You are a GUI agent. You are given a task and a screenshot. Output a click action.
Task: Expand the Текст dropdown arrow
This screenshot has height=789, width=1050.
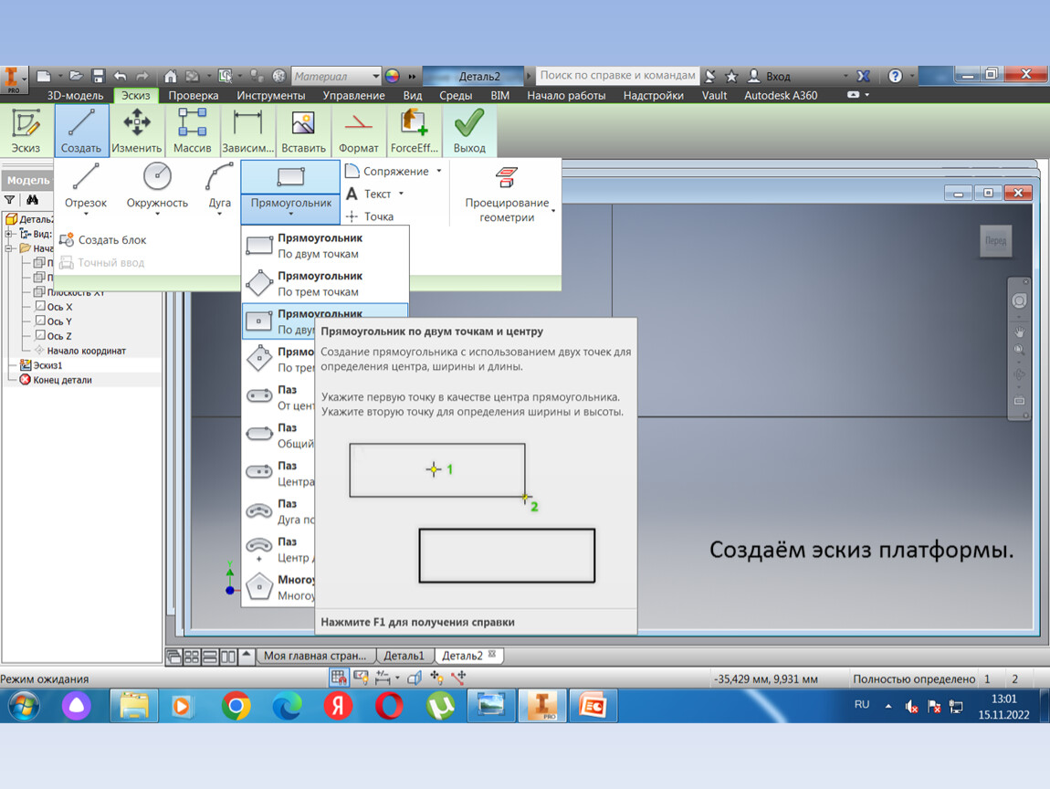click(401, 194)
